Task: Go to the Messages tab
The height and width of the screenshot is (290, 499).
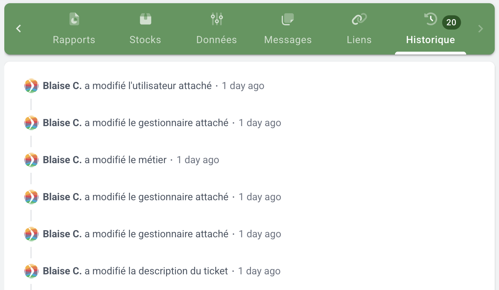Action: (288, 40)
